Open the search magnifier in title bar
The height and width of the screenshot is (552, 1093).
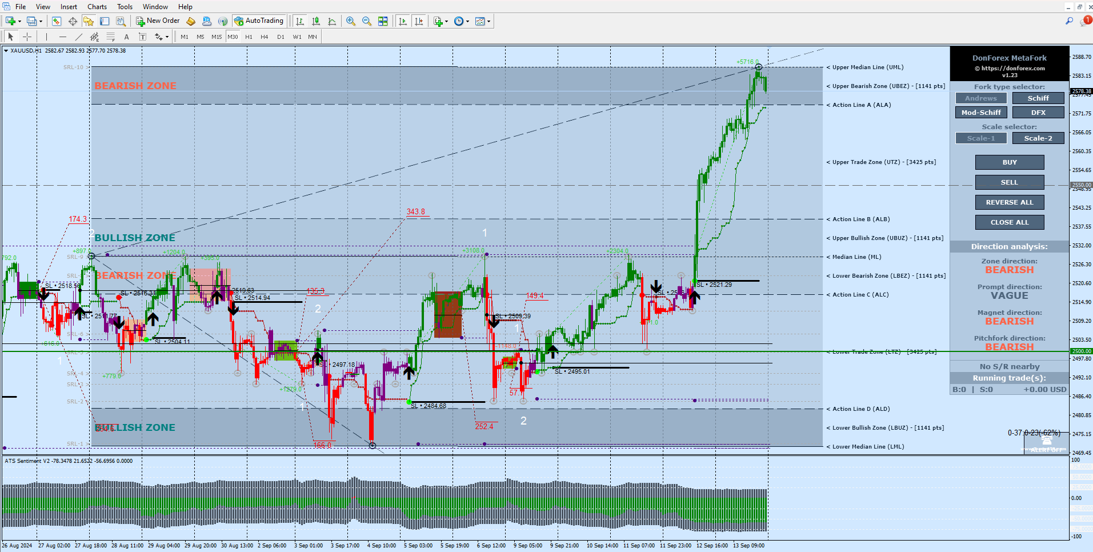pos(1069,21)
